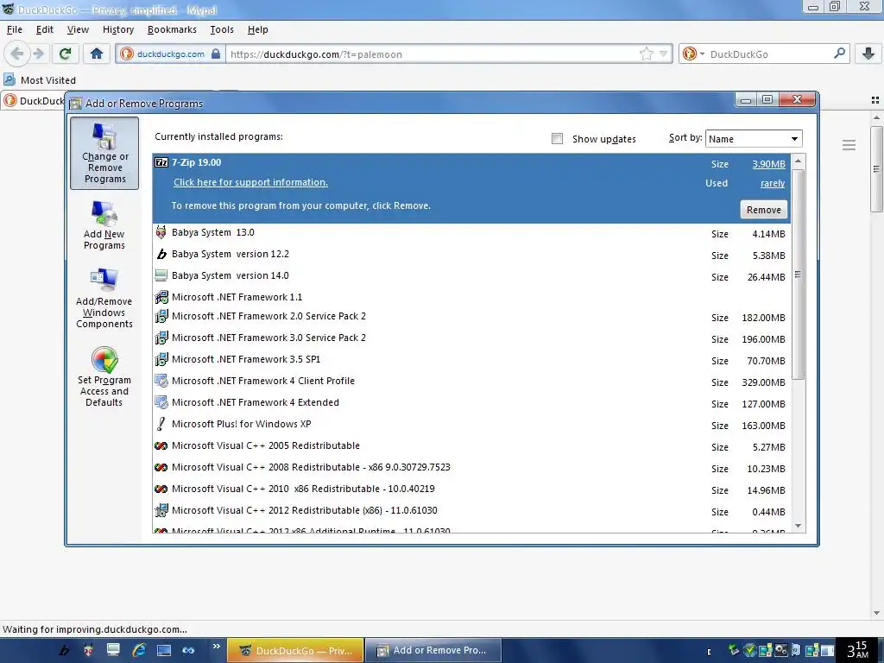884x663 pixels.
Task: Open the File menu
Action: [14, 29]
